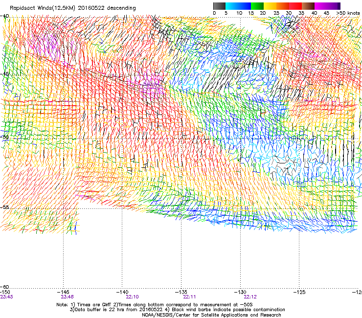Click the orange 25-30 knots legend swatch
This screenshot has height=318, width=362.
pos(283,6)
